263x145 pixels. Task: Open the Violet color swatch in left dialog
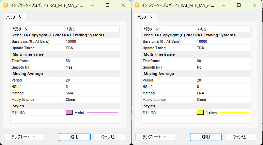tap(69, 112)
